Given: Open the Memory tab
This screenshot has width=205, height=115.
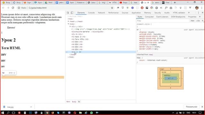Looking at the screenshot, I should (x=147, y=13).
